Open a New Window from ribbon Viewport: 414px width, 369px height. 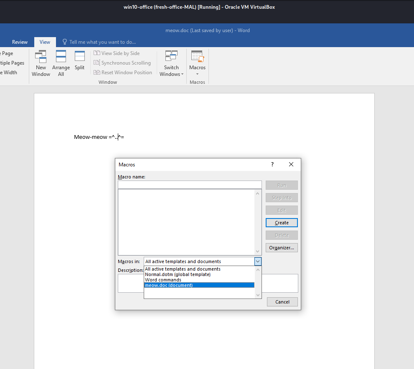tap(41, 63)
